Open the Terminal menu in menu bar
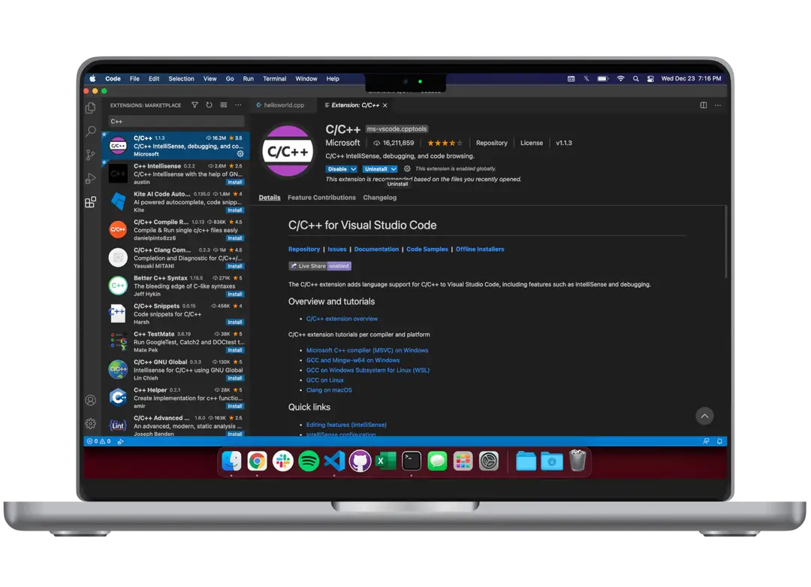This screenshot has height=587, width=811. [274, 79]
